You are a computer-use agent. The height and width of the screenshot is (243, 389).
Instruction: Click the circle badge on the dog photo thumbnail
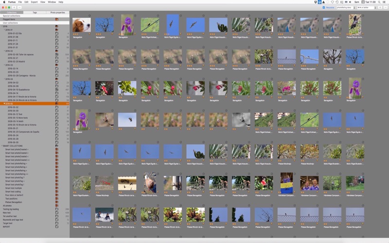point(89,16)
